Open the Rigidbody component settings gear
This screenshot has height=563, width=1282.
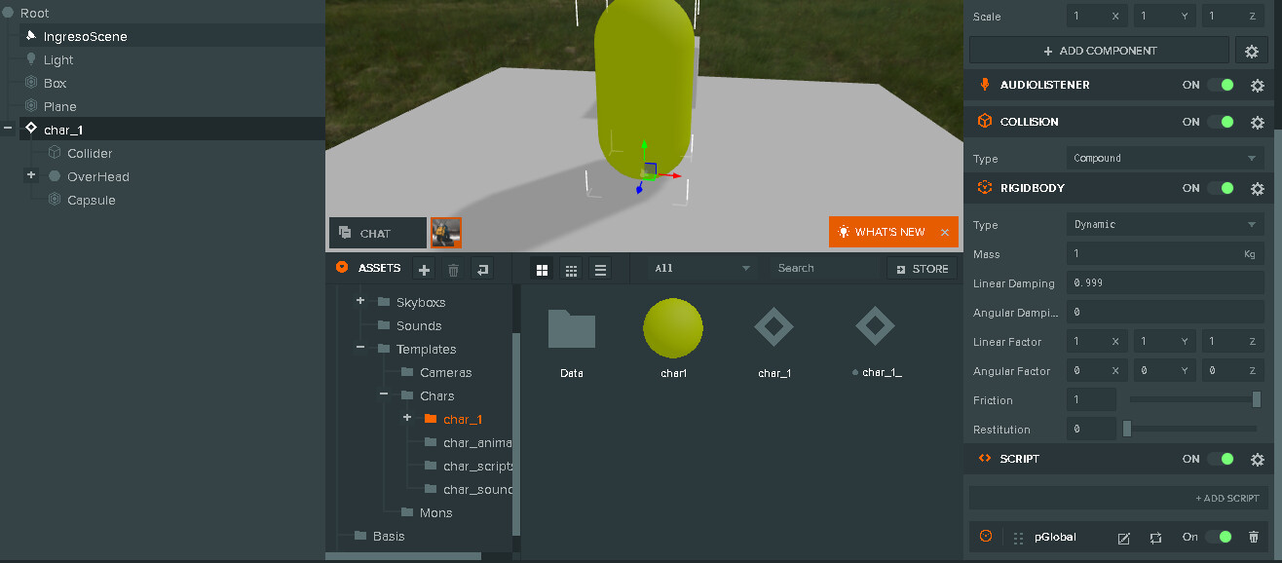point(1257,189)
